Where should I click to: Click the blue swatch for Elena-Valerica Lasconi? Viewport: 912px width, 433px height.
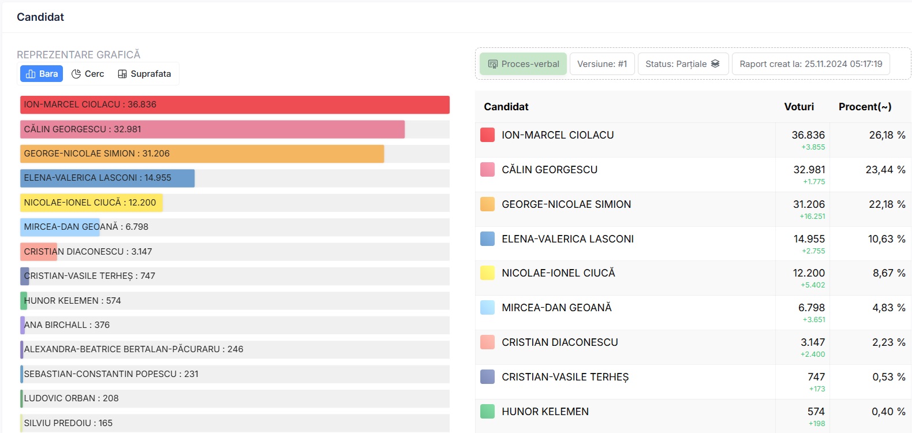click(487, 239)
